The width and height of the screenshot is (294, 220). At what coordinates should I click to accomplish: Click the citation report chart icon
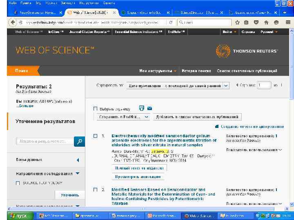pos(217,127)
